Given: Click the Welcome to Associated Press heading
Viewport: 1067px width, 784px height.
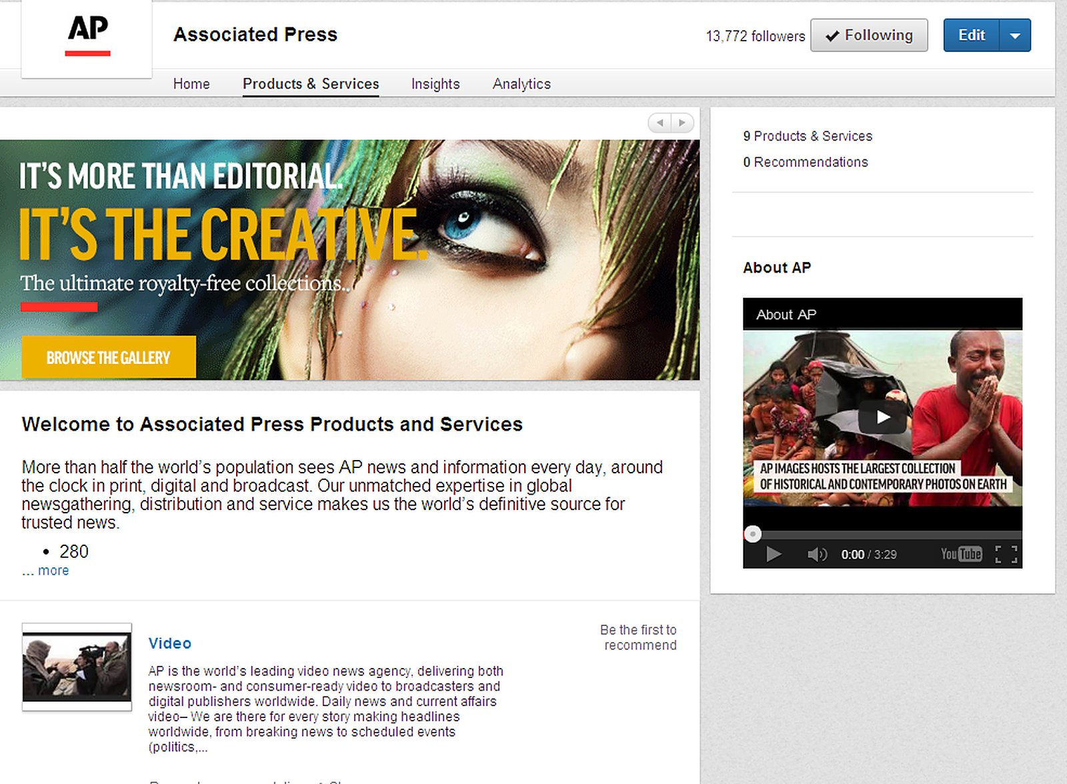Looking at the screenshot, I should coord(272,424).
